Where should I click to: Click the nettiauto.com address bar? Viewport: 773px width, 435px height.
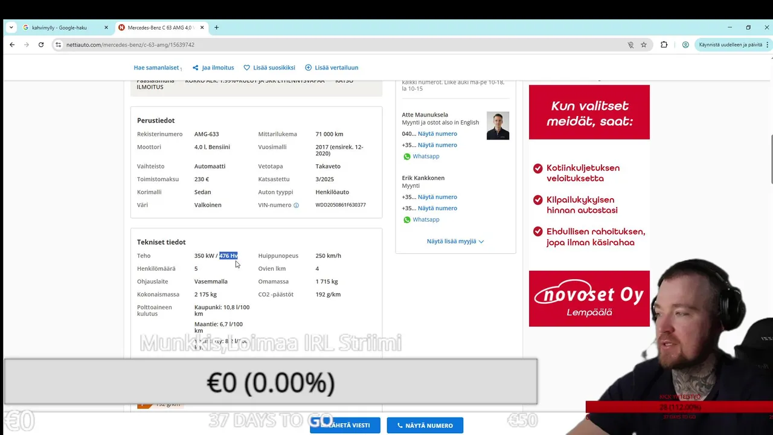tap(338, 45)
